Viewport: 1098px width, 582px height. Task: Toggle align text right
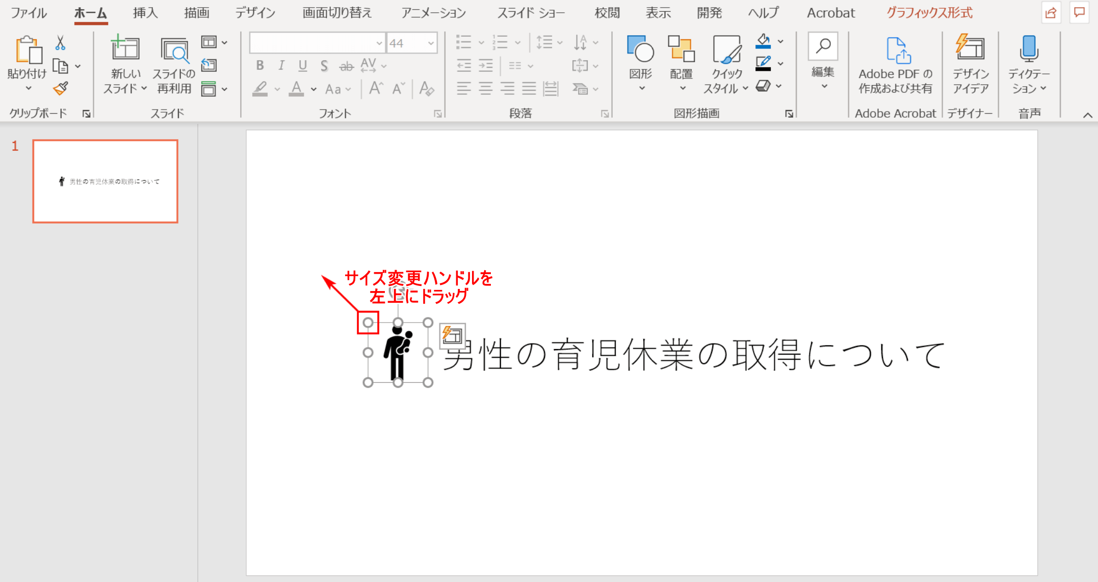[x=507, y=89]
